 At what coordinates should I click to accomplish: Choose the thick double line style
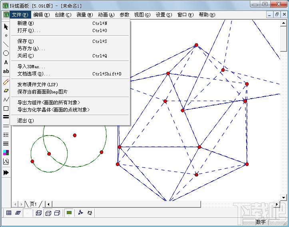tap(6, 117)
